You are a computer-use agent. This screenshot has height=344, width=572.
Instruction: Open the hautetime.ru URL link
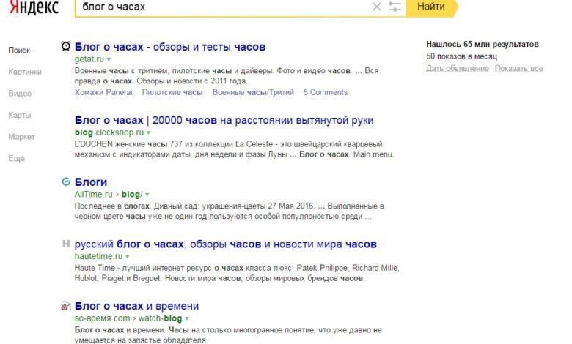point(99,256)
